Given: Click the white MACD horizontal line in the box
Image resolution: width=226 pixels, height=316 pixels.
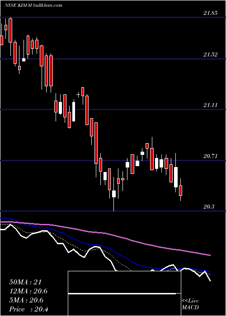Looking at the screenshot, I should pos(122,293).
